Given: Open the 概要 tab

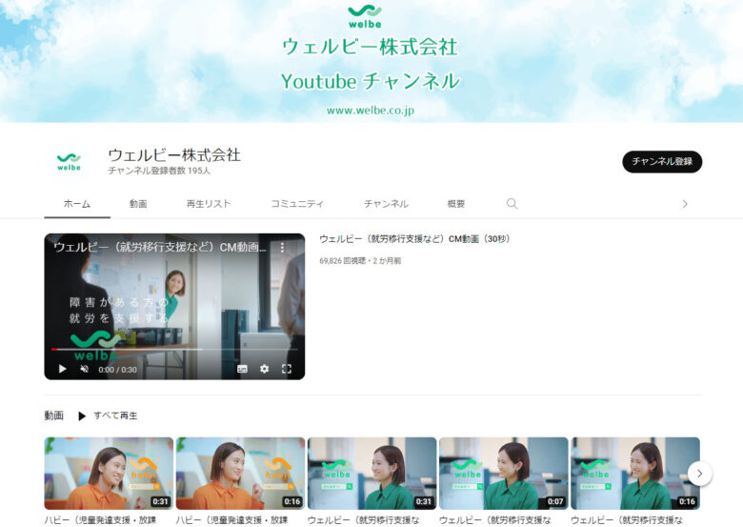Looking at the screenshot, I should click(456, 204).
